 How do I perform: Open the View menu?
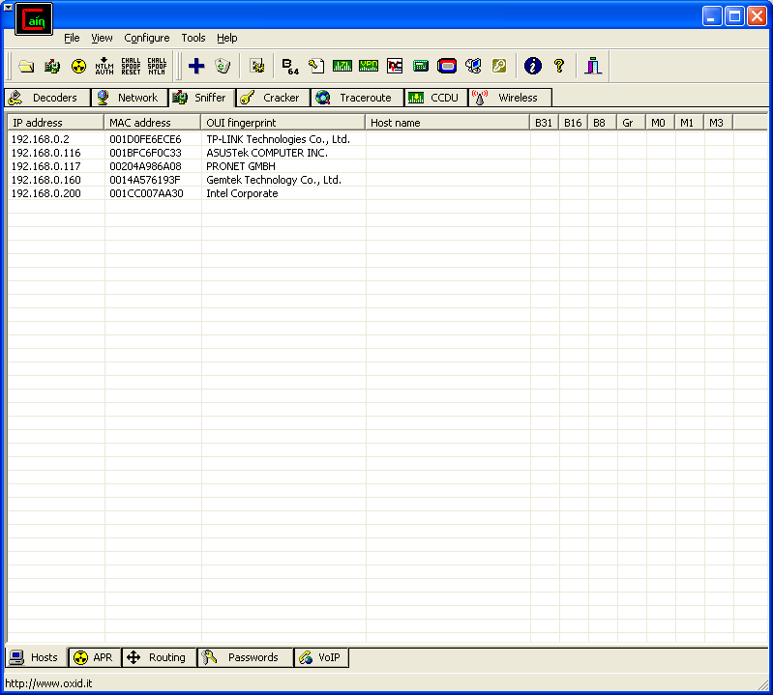click(x=102, y=38)
